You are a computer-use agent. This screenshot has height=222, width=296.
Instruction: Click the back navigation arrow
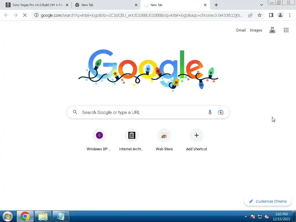(6, 15)
